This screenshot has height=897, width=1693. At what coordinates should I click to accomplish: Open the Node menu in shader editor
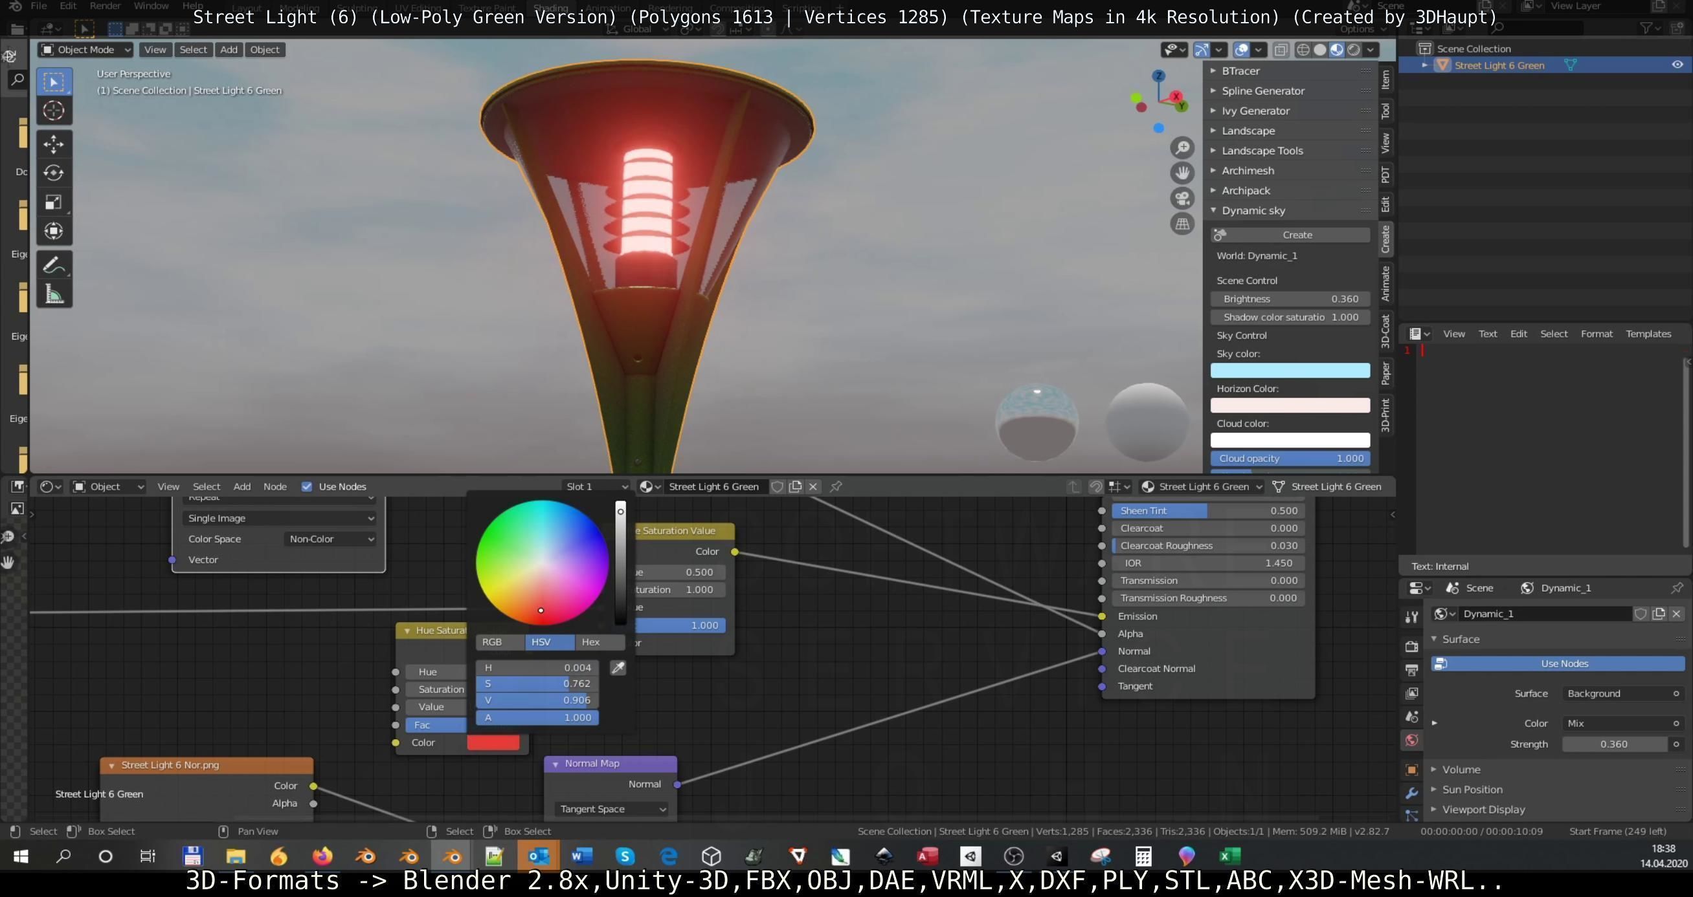[x=275, y=486]
